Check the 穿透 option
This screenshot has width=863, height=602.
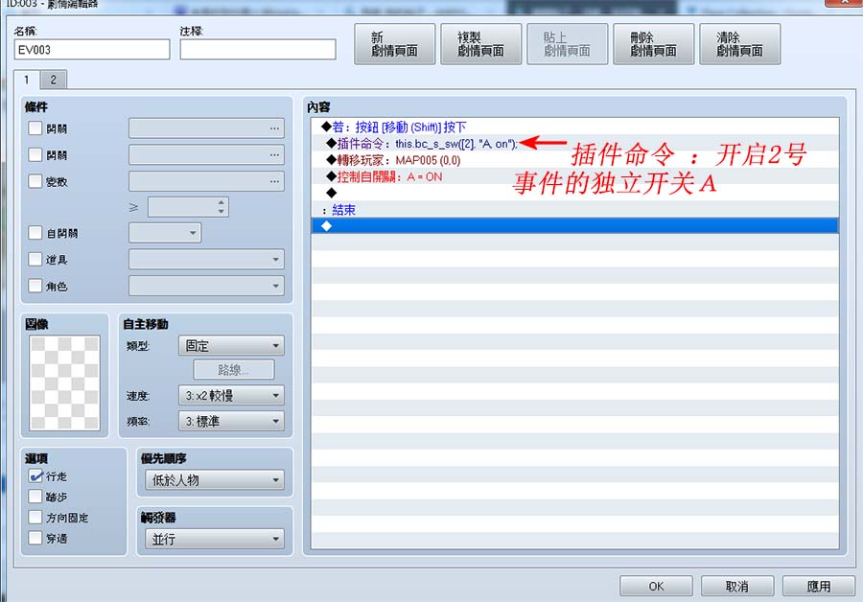point(35,538)
